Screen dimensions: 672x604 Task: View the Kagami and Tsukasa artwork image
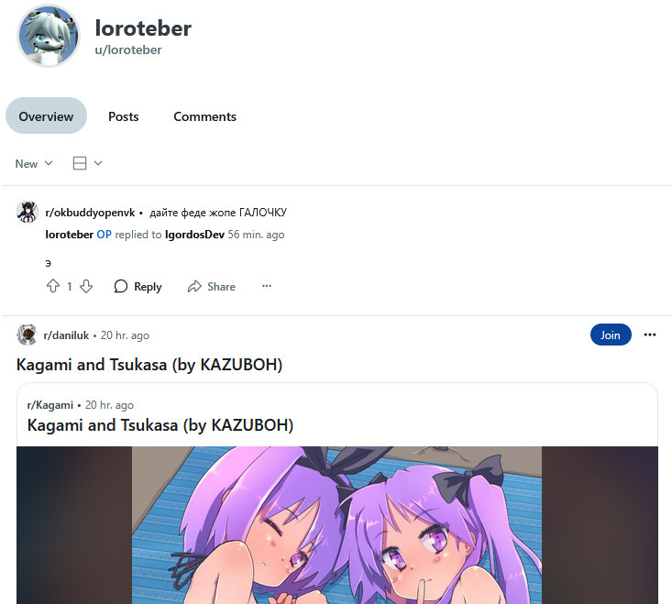click(336, 525)
